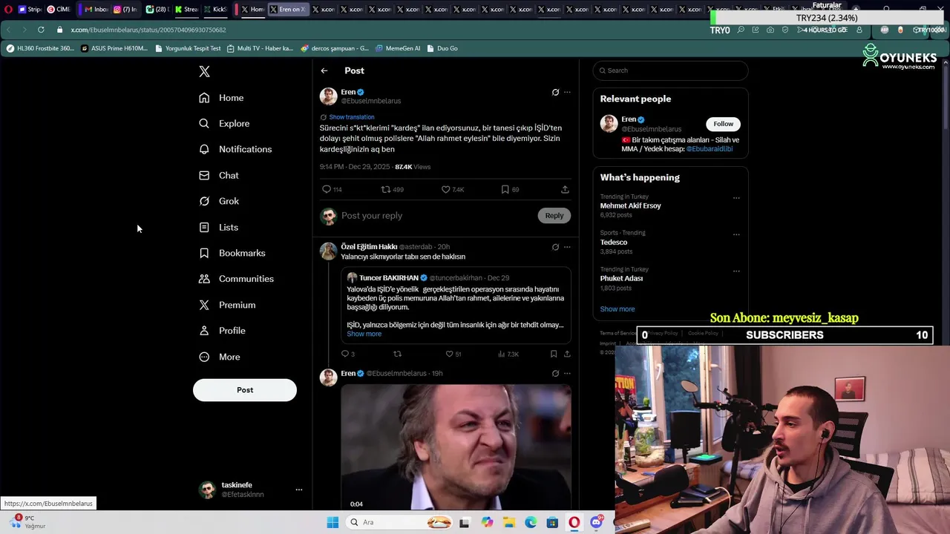950x534 pixels.
Task: Click the Bookmarks sidebar icon
Action: tap(204, 253)
